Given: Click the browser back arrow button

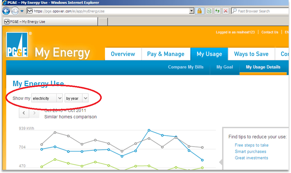Looking at the screenshot, I should (x=6, y=11).
